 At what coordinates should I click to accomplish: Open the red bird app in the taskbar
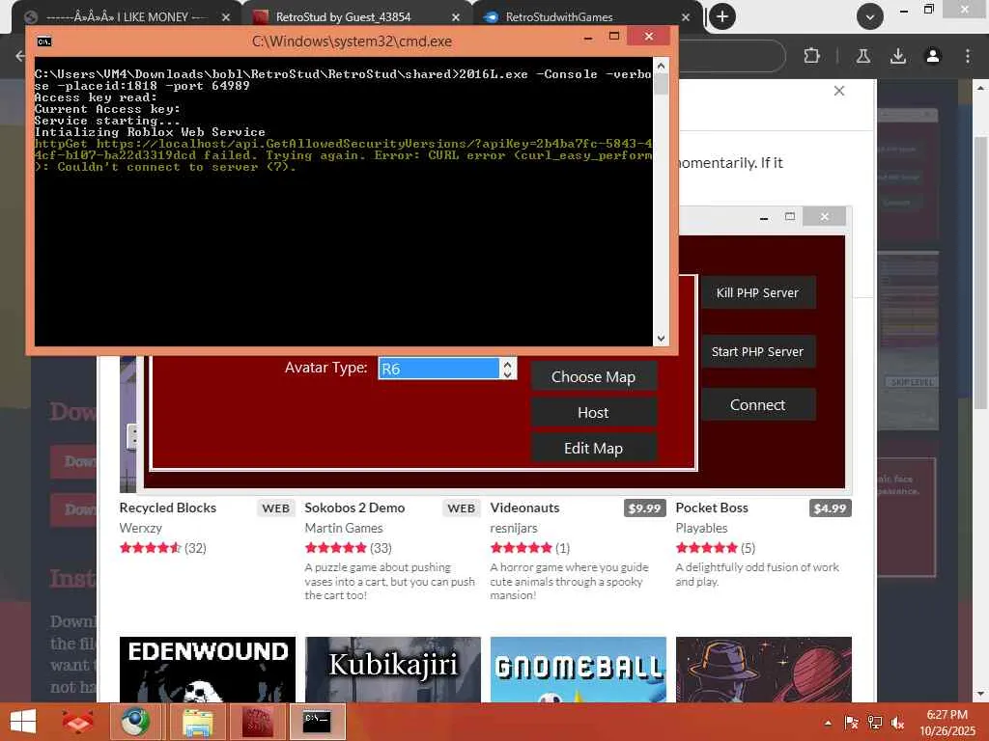click(77, 722)
